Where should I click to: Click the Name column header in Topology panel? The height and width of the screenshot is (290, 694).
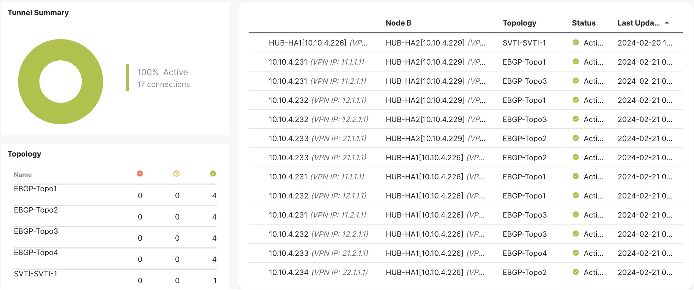tap(23, 175)
